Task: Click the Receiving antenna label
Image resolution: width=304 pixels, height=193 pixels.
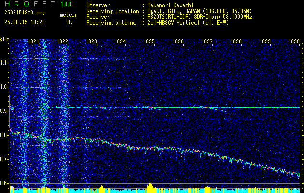Action: (x=111, y=23)
